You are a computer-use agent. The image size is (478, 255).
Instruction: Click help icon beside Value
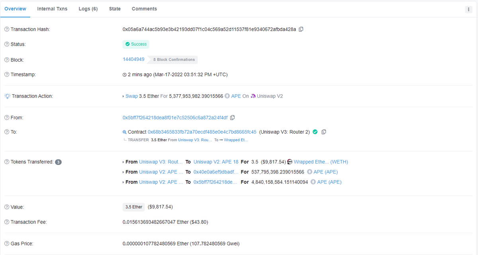[x=7, y=207]
